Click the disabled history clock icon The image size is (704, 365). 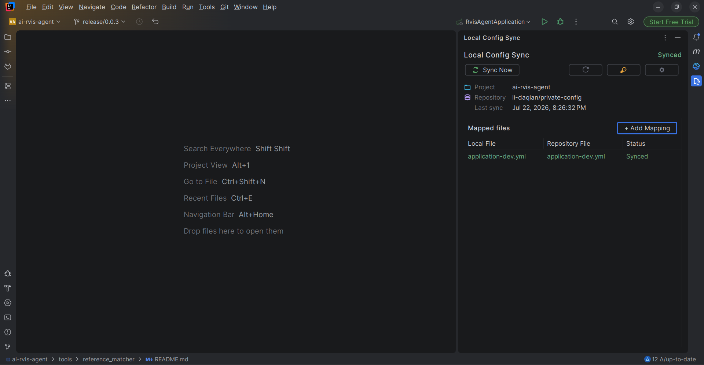[139, 22]
